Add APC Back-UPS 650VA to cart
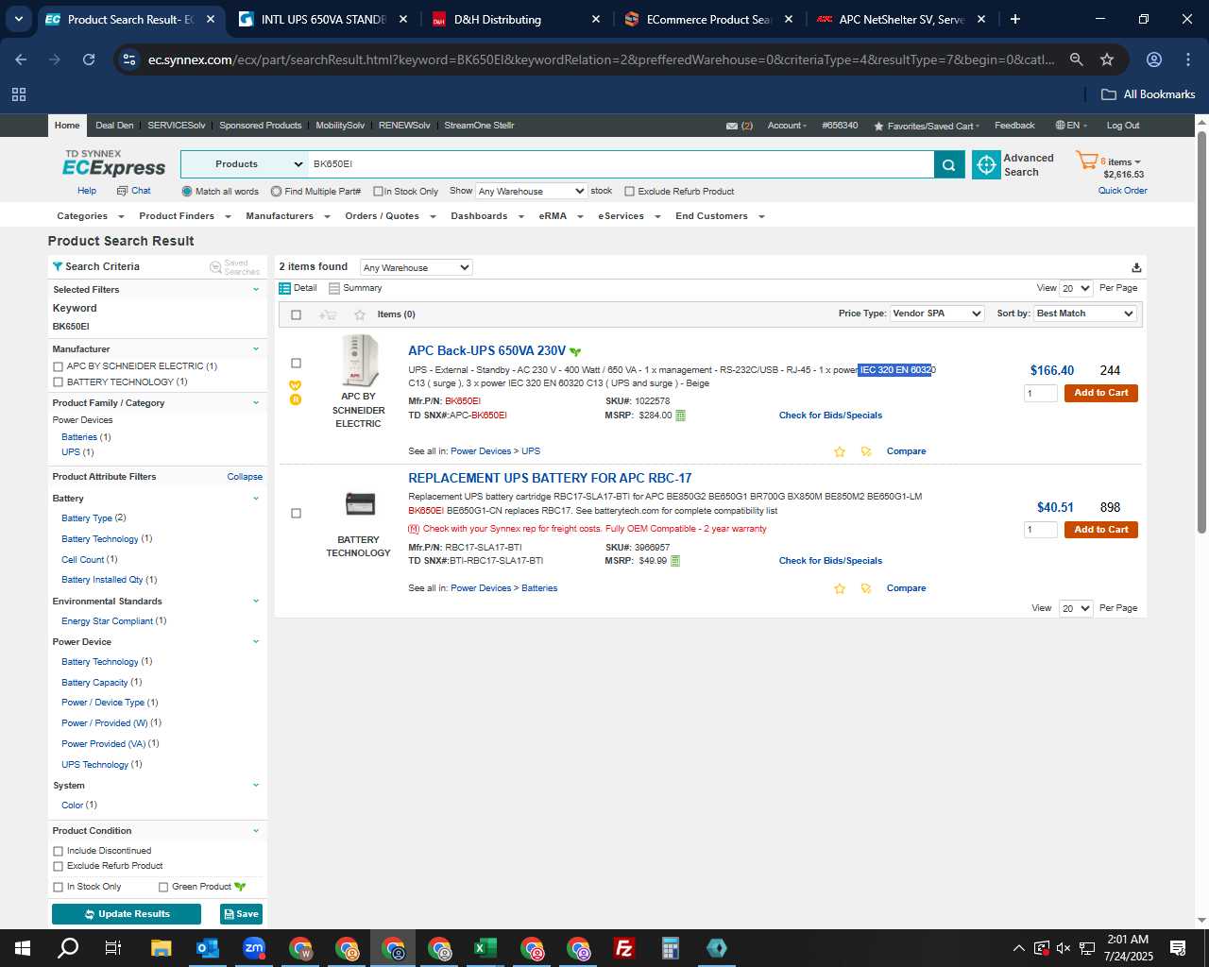 tap(1100, 393)
